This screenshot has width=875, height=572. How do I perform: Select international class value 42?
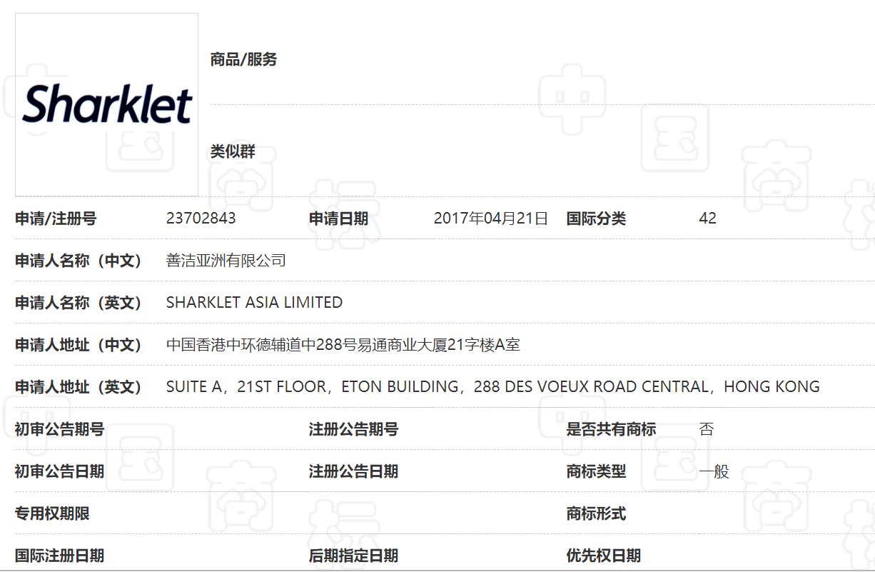[x=708, y=219]
